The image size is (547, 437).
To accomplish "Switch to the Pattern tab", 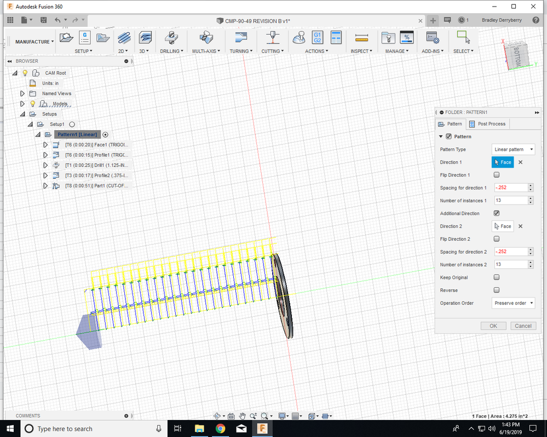I will point(451,124).
